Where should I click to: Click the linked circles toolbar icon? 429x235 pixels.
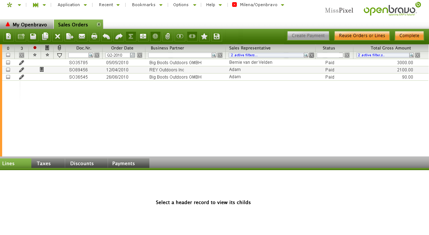pos(180,36)
